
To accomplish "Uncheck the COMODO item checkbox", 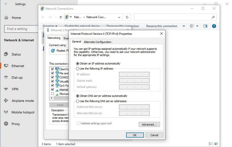I will click(x=52, y=77).
